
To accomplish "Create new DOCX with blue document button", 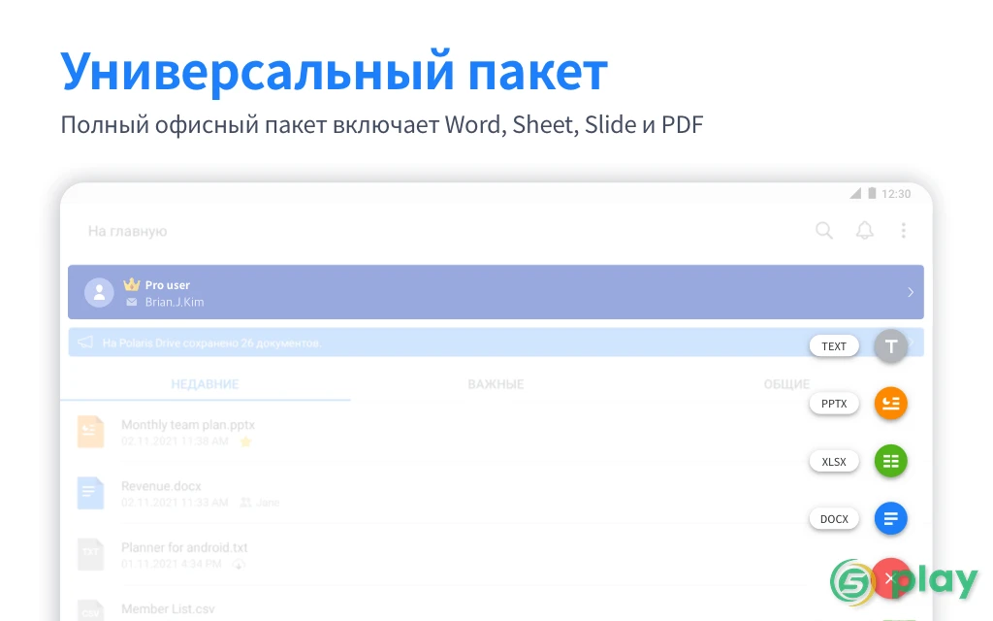I will (891, 518).
